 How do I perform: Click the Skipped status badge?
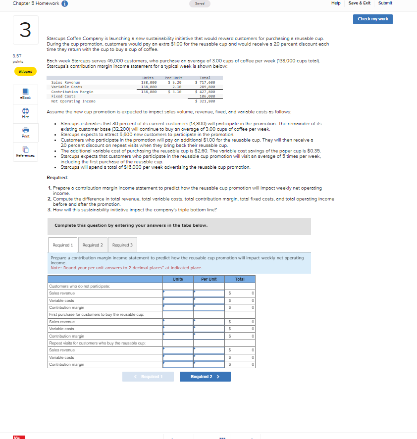25,71
